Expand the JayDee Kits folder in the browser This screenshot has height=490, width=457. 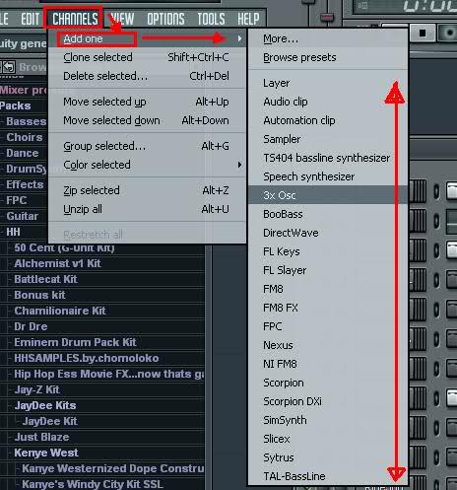click(45, 405)
